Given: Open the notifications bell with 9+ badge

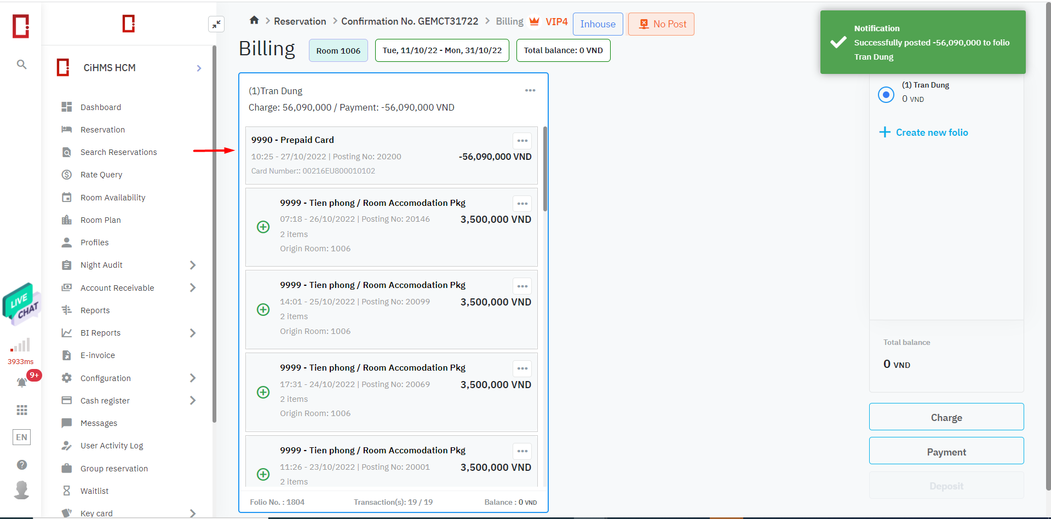Looking at the screenshot, I should click(22, 382).
